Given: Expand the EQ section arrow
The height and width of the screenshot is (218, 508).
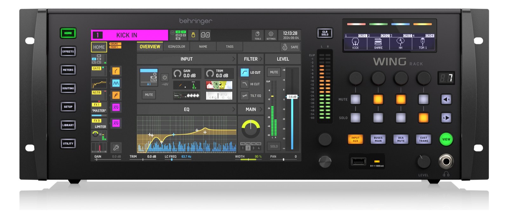Looking at the screenshot, I should [x=234, y=109].
